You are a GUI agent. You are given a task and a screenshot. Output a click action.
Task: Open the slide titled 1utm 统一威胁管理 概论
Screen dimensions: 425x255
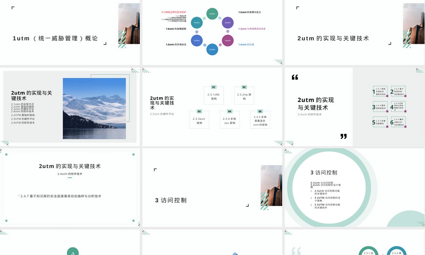click(x=70, y=32)
